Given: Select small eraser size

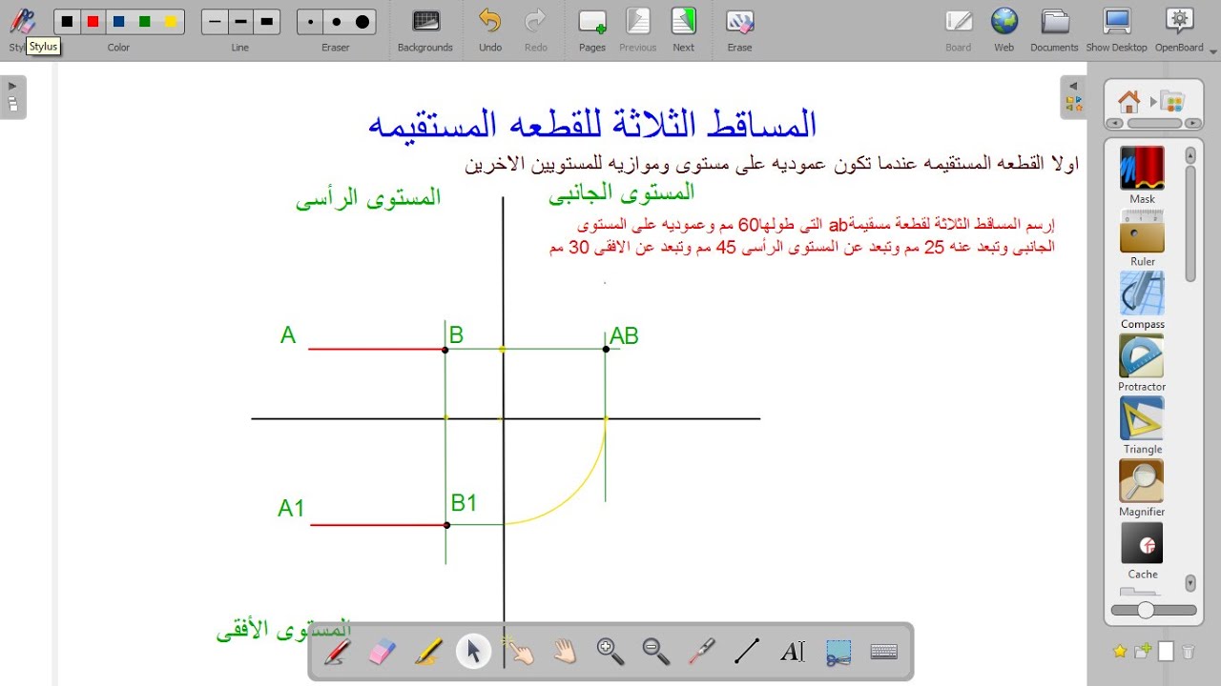Looking at the screenshot, I should (310, 21).
